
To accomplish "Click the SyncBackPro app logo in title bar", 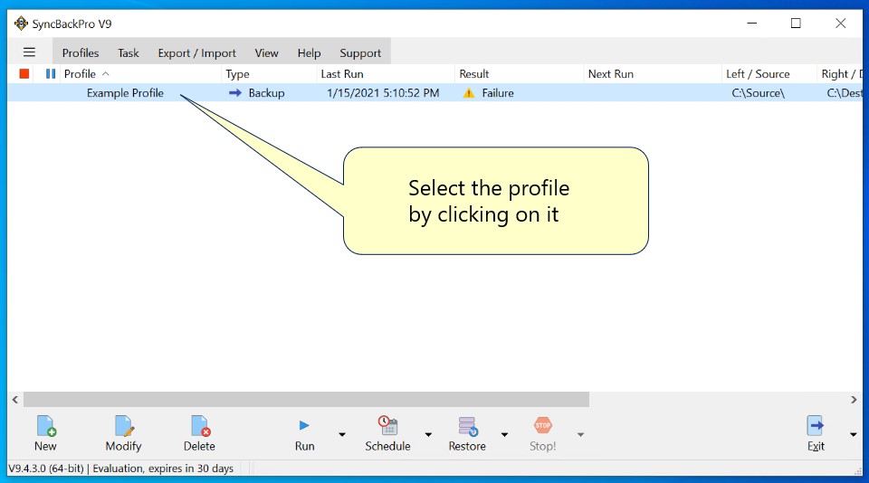I will click(x=21, y=24).
